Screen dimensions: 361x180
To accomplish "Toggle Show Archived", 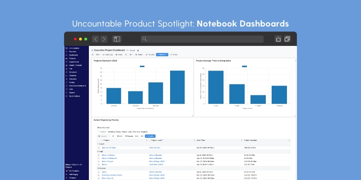I will [x=103, y=128].
